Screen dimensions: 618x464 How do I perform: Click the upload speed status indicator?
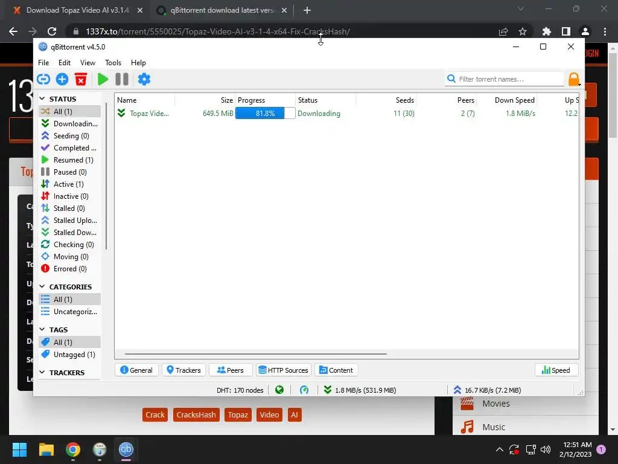pyautogui.click(x=487, y=390)
